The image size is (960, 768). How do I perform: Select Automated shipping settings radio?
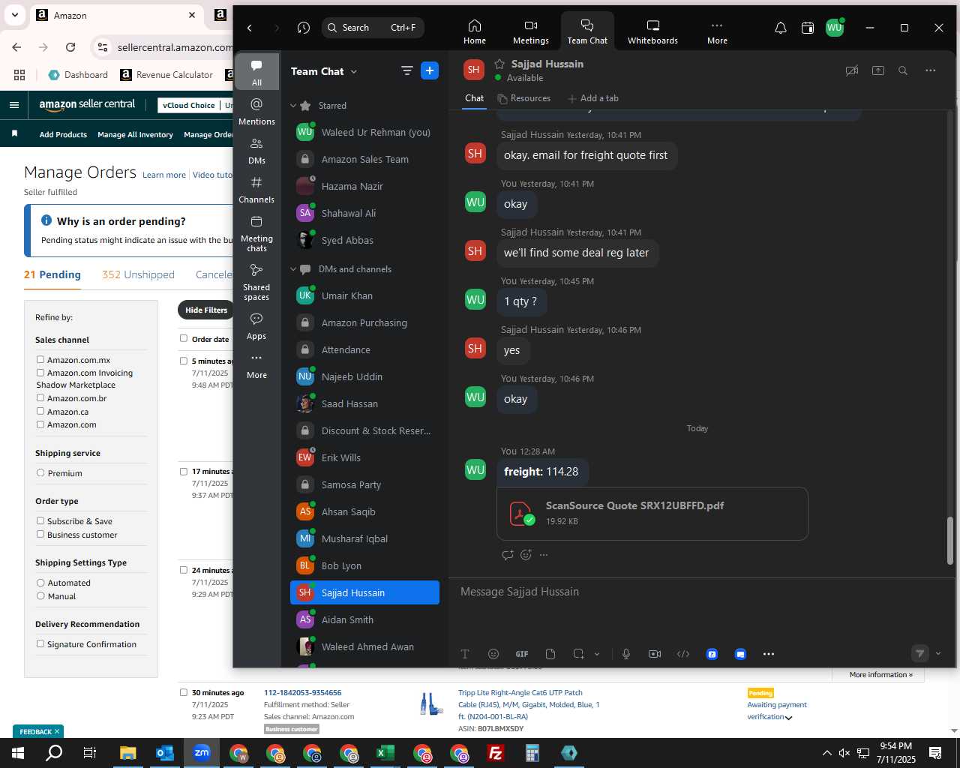point(40,583)
